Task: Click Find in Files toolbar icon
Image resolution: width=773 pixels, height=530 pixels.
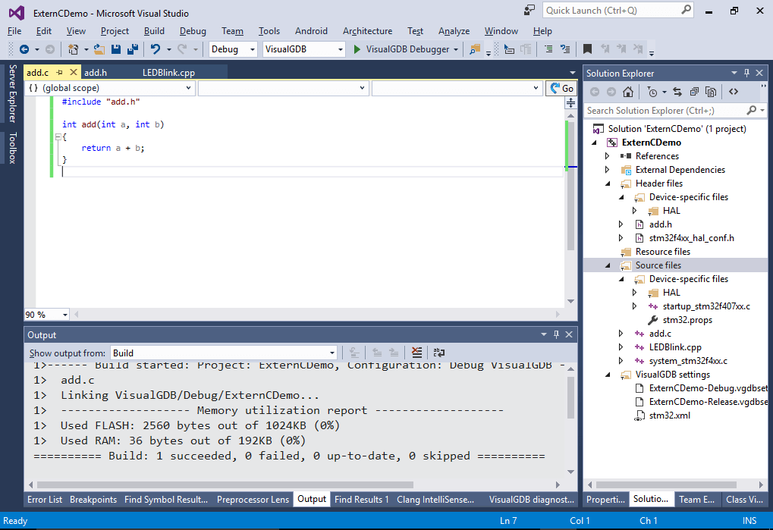Action: [475, 49]
